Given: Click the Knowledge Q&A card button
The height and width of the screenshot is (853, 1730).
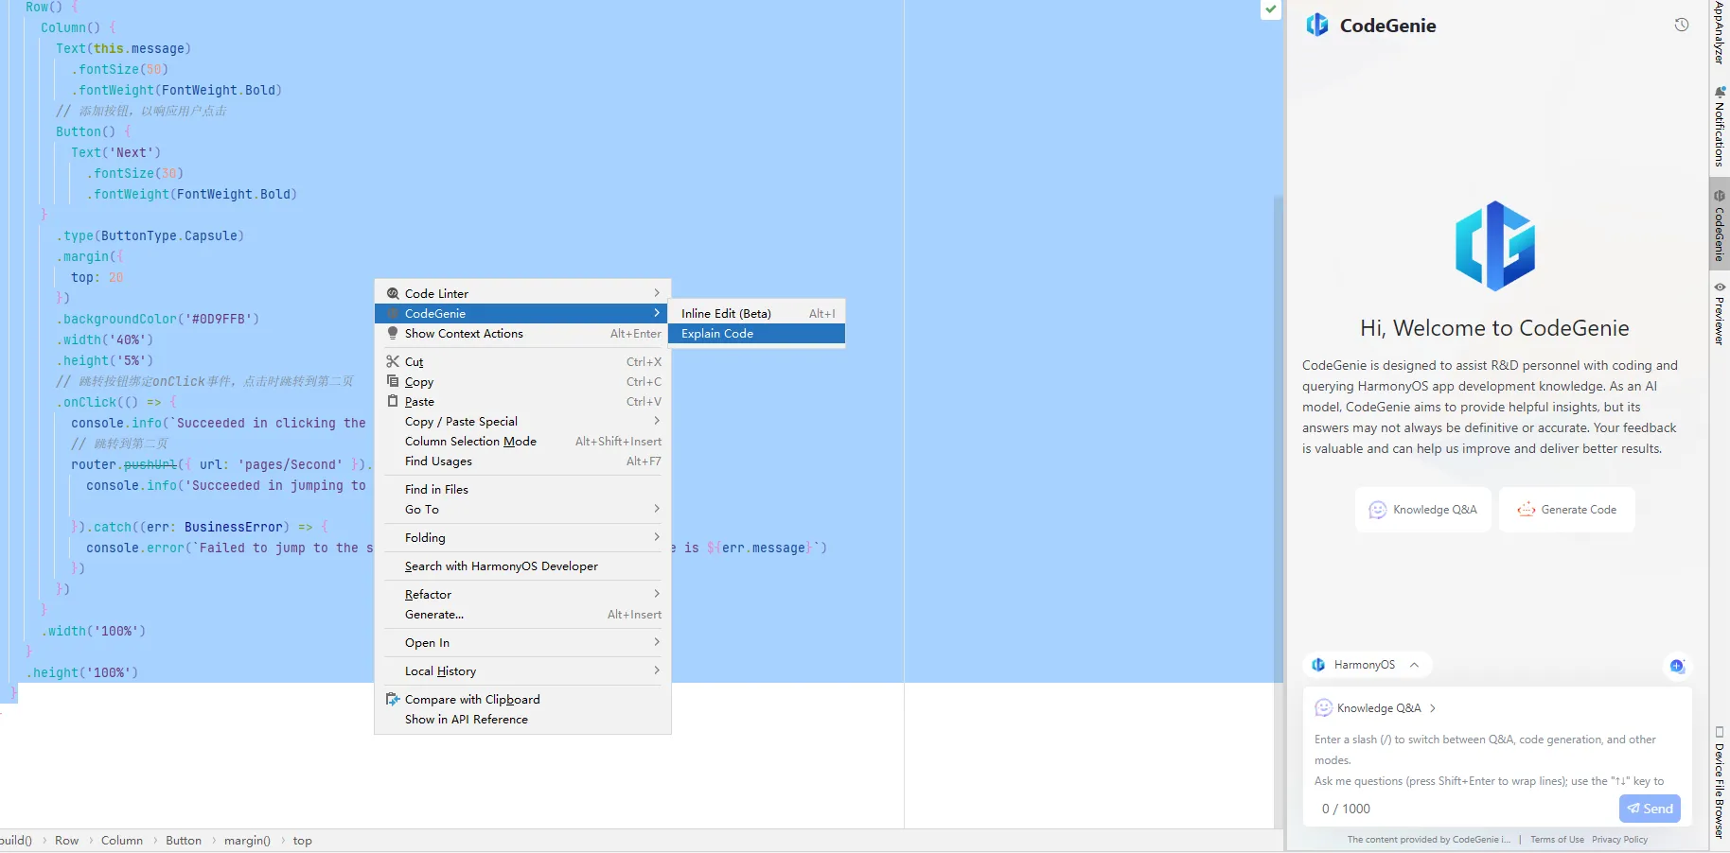Looking at the screenshot, I should point(1423,510).
